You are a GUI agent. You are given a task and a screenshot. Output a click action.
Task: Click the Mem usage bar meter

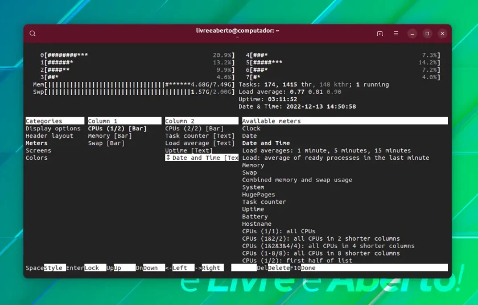pyautogui.click(x=134, y=85)
